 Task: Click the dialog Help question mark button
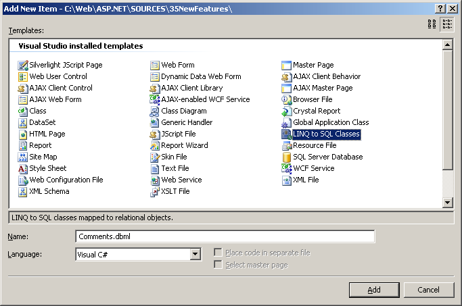tap(440, 9)
